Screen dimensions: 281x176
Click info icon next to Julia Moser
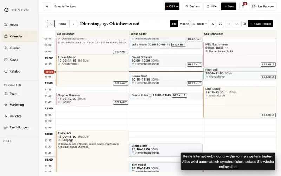point(150,45)
